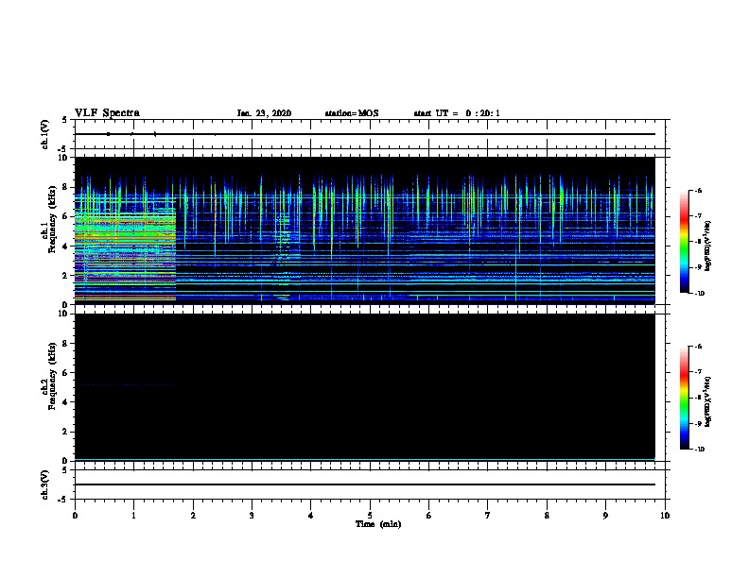Click the ch.2 spectrogram color scale bar
The width and height of the screenshot is (749, 578).
click(684, 398)
